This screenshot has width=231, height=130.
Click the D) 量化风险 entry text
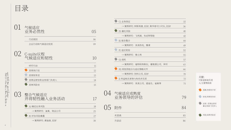[125, 31]
